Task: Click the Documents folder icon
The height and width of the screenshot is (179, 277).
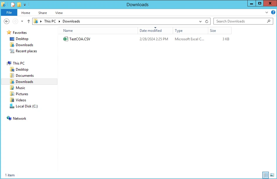Action: pos(12,75)
